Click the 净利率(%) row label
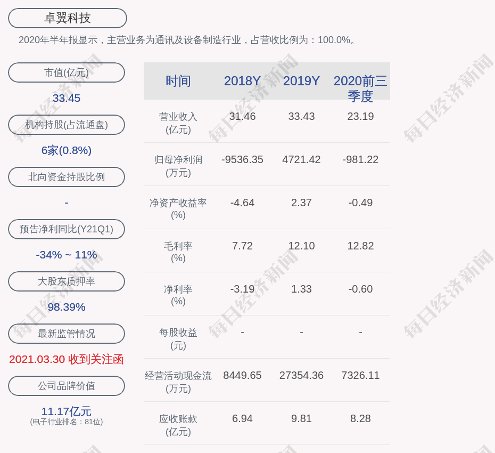Screen dimensions: 495x453 (x=178, y=295)
